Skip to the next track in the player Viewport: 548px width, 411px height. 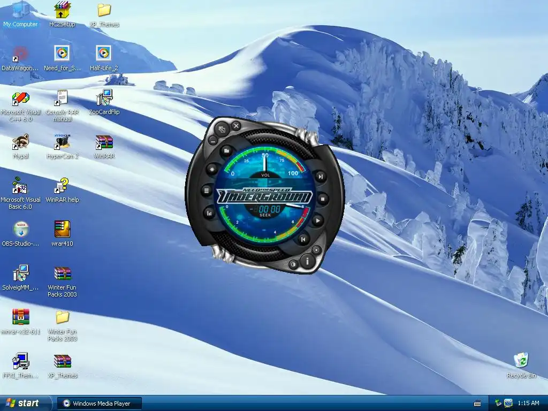(320, 177)
